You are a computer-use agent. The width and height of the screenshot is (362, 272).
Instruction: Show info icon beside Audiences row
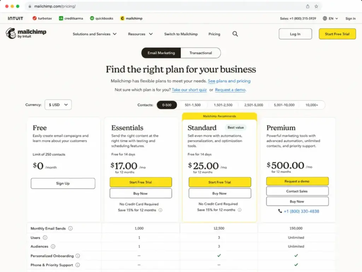point(53,246)
